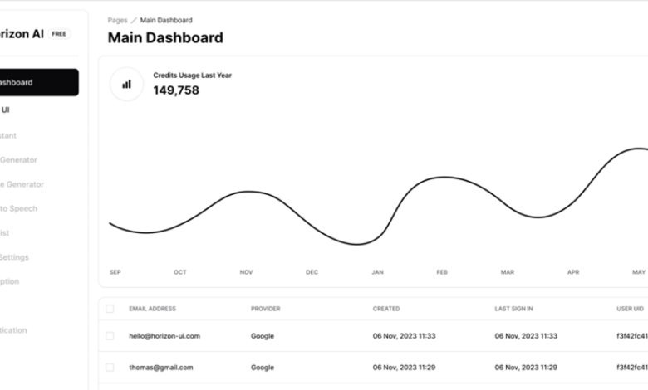Screen dimensions: 648x390
Task: Click the LAST SIGN IN column header
Action: point(513,309)
